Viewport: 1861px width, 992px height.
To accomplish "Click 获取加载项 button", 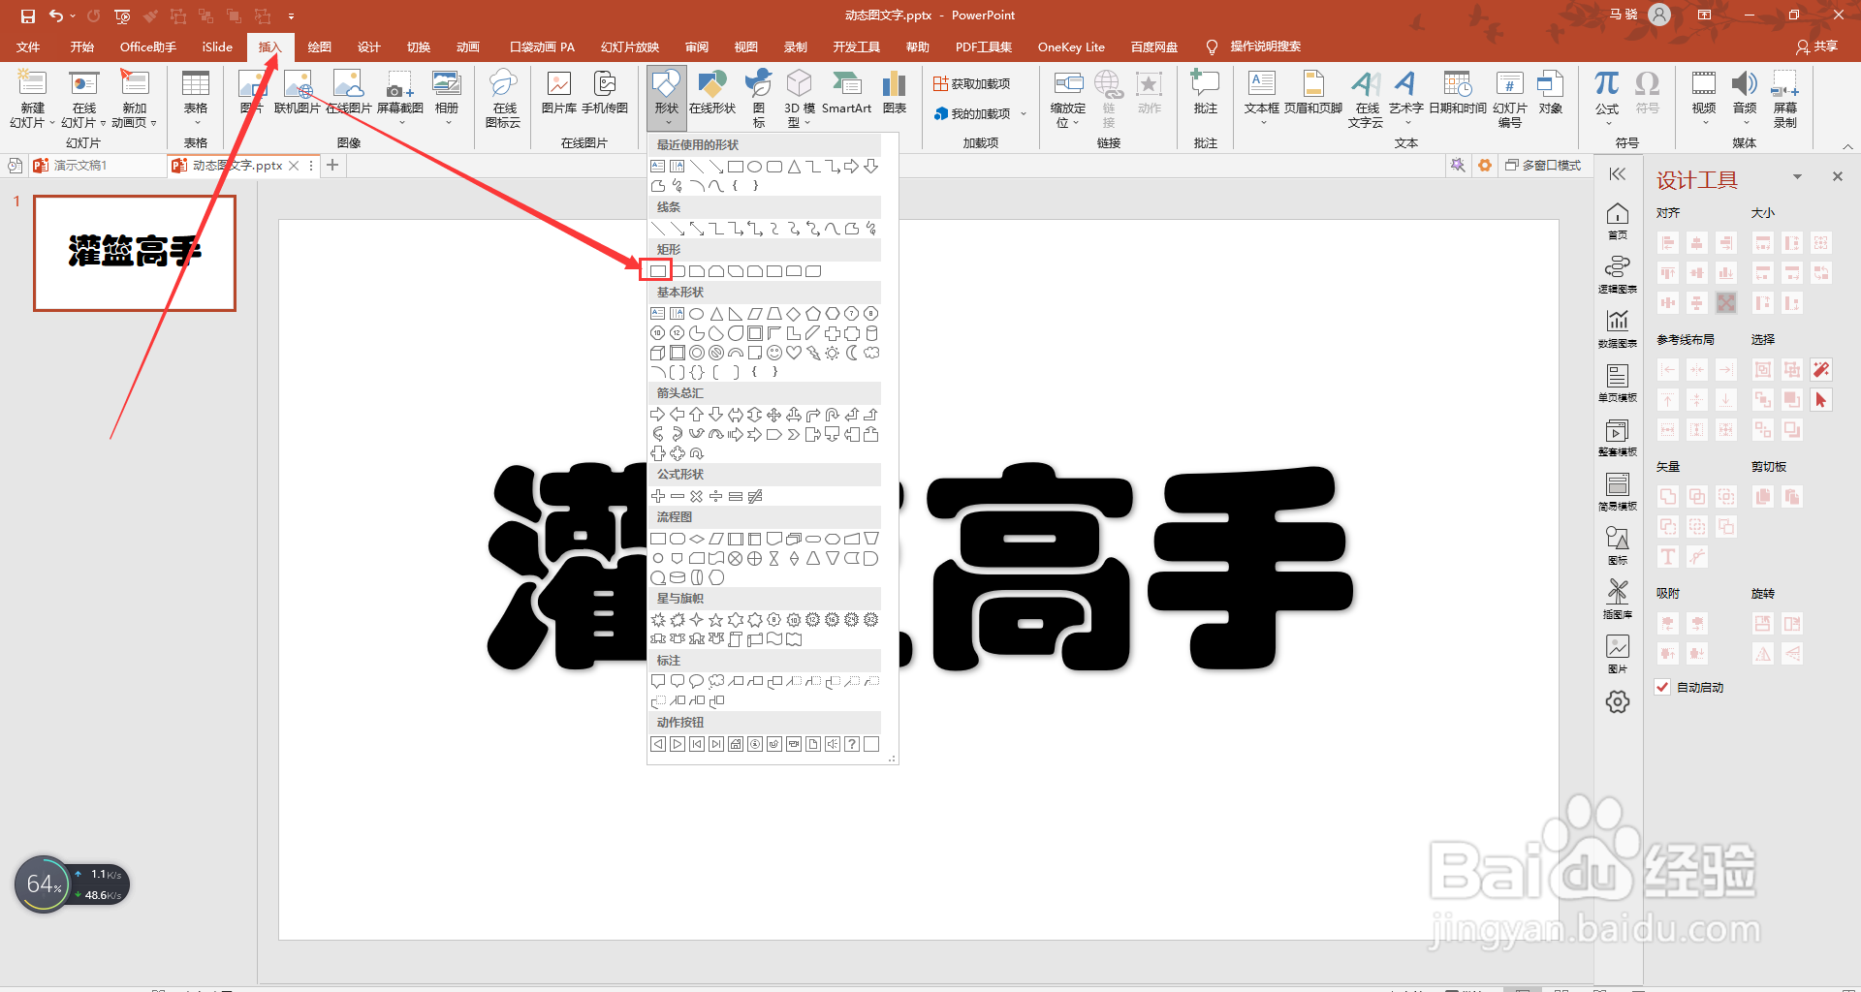I will click(972, 84).
